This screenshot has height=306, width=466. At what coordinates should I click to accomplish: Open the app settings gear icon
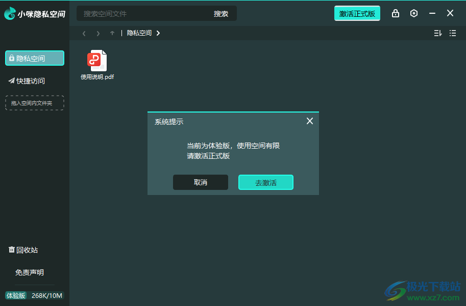click(413, 13)
